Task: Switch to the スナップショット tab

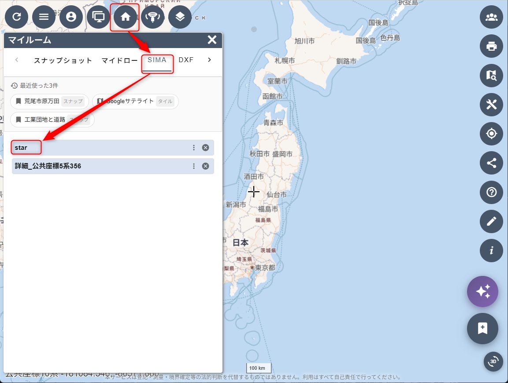Action: [63, 60]
